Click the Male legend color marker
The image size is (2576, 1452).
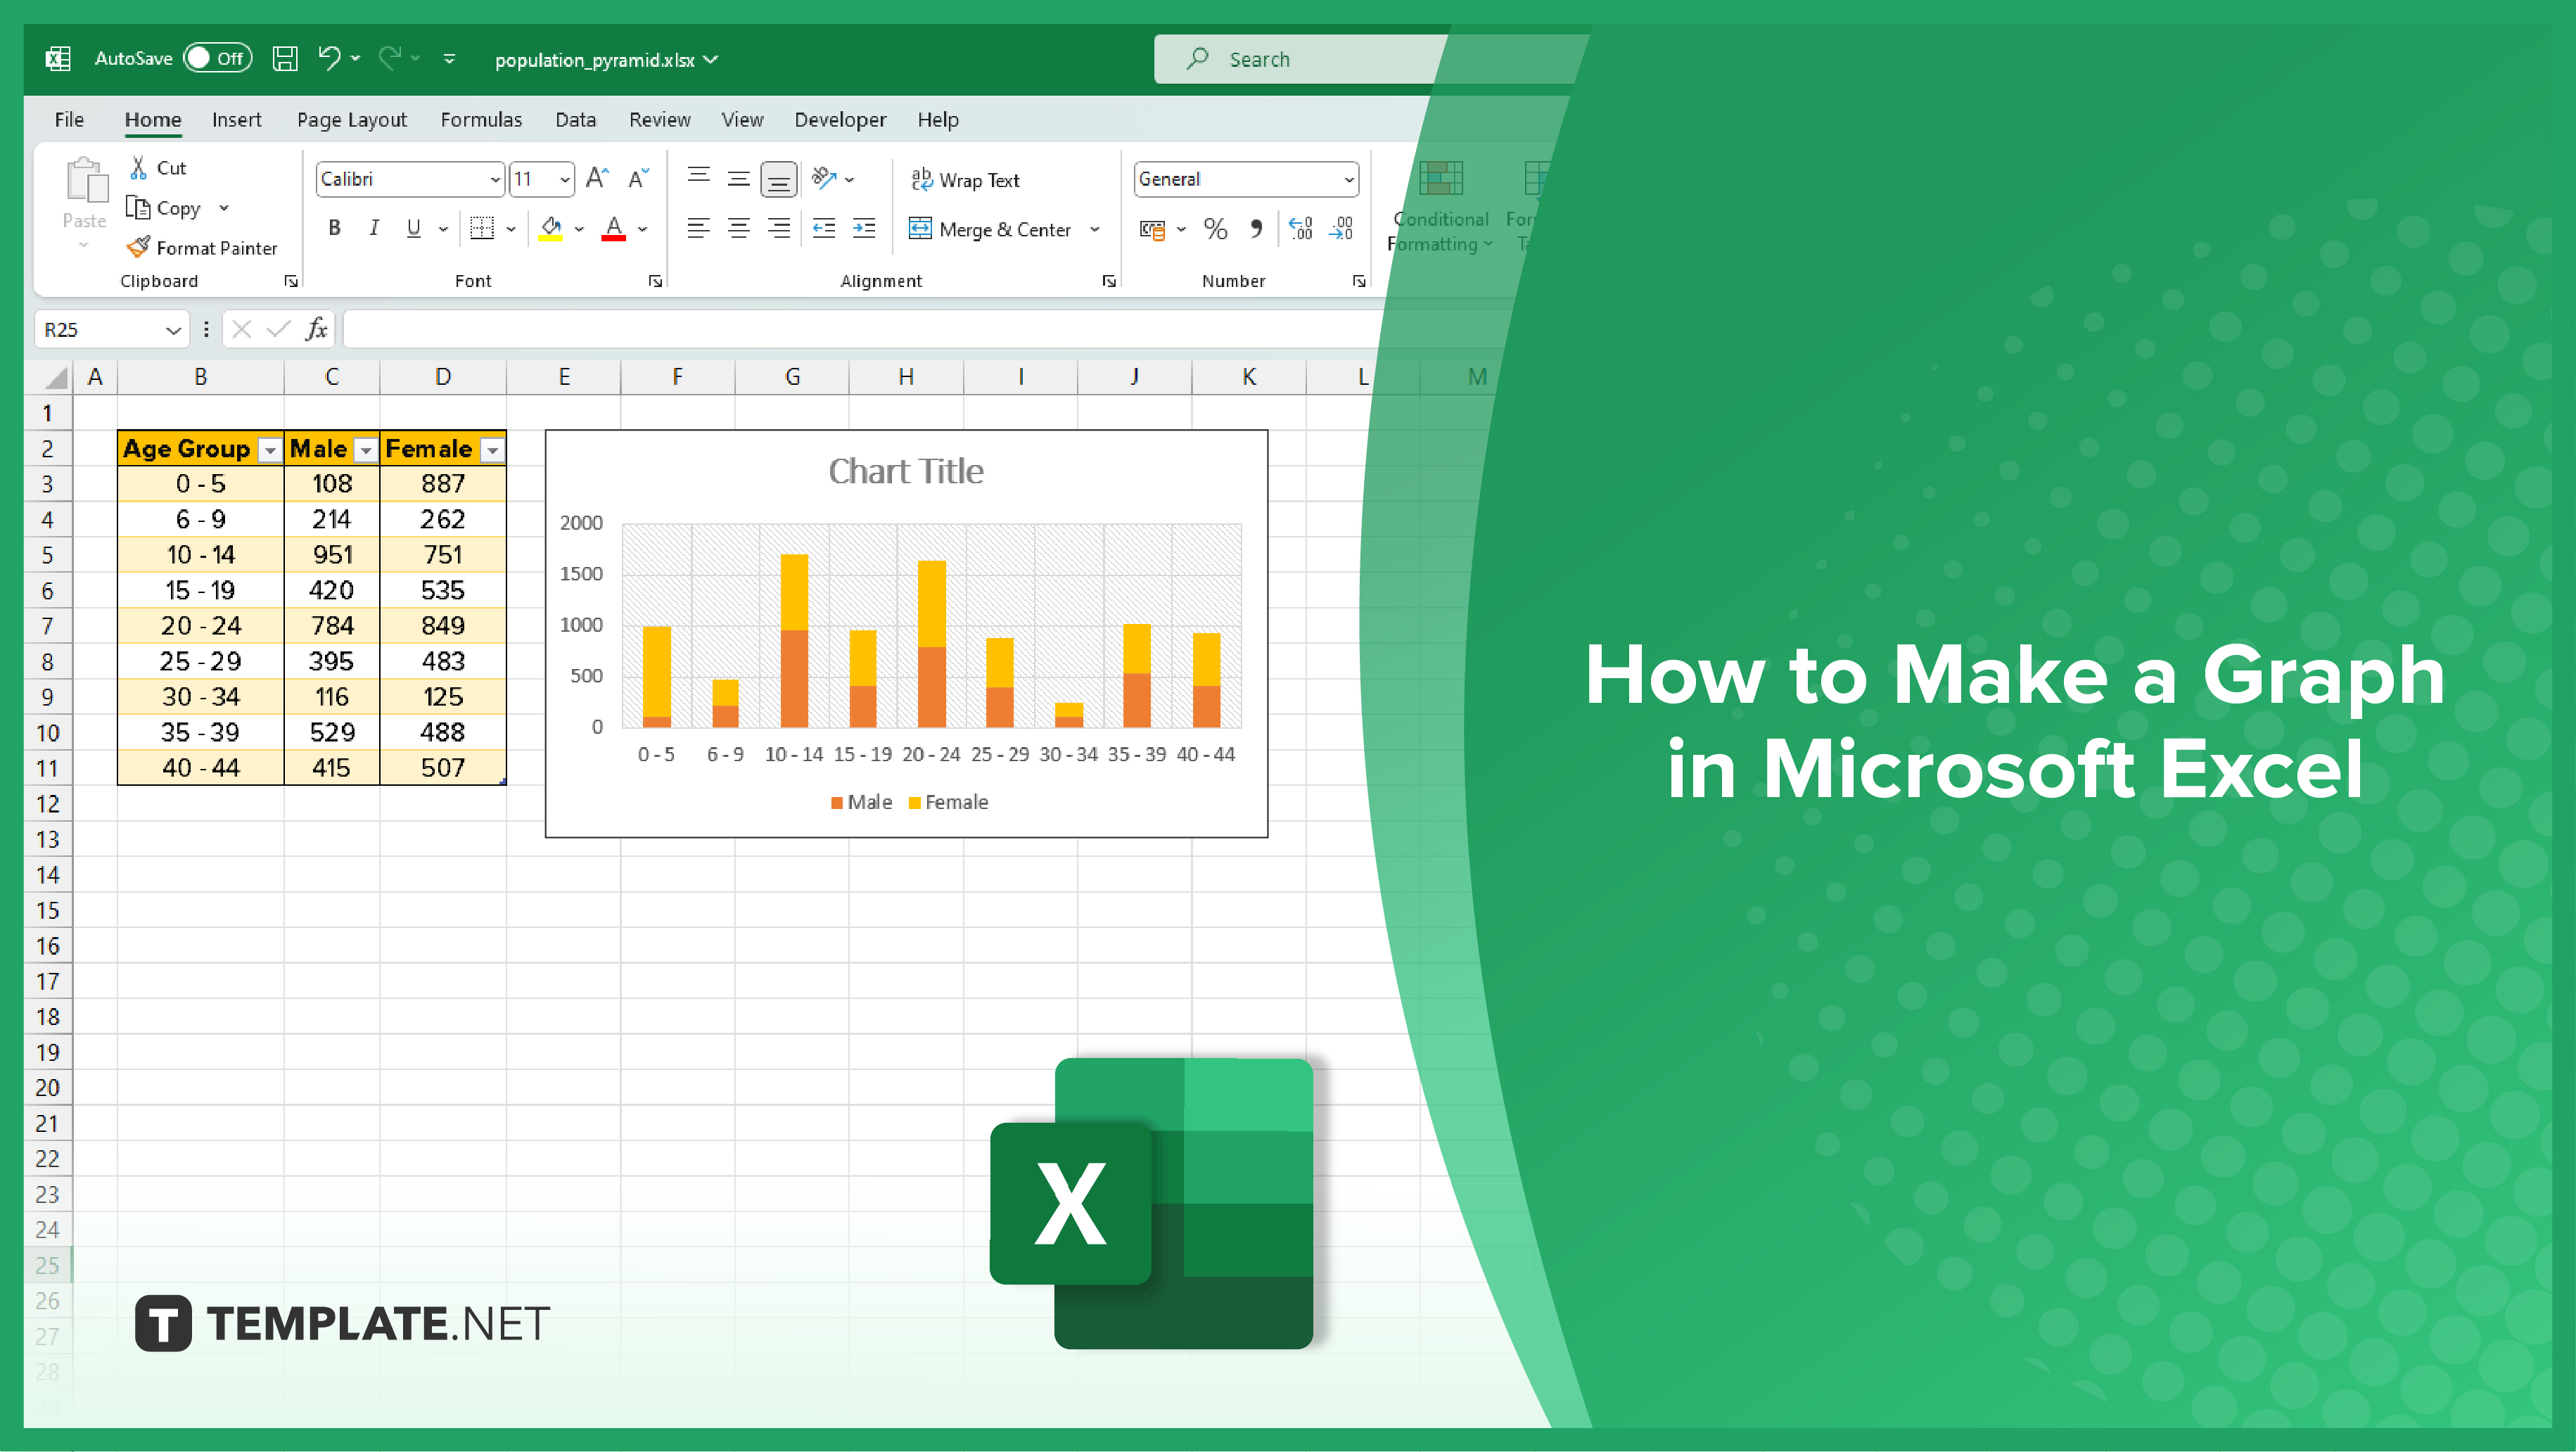836,803
